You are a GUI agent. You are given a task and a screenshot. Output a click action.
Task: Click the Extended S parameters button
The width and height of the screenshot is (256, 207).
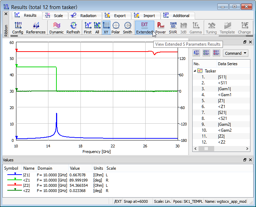(144, 28)
